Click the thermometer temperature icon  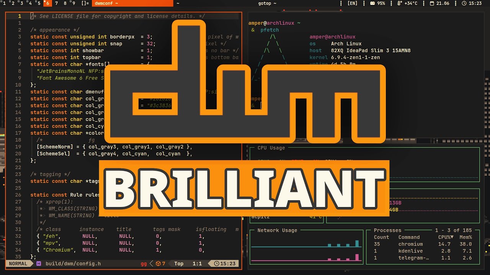[x=400, y=3]
